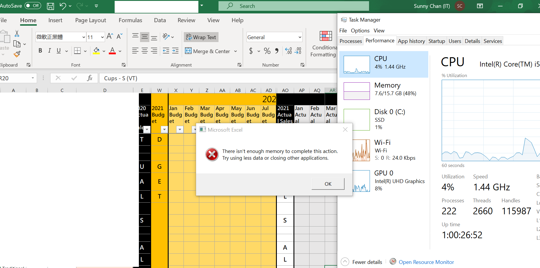Image resolution: width=540 pixels, height=268 pixels.
Task: Open the font size dropdown
Action: (x=102, y=37)
